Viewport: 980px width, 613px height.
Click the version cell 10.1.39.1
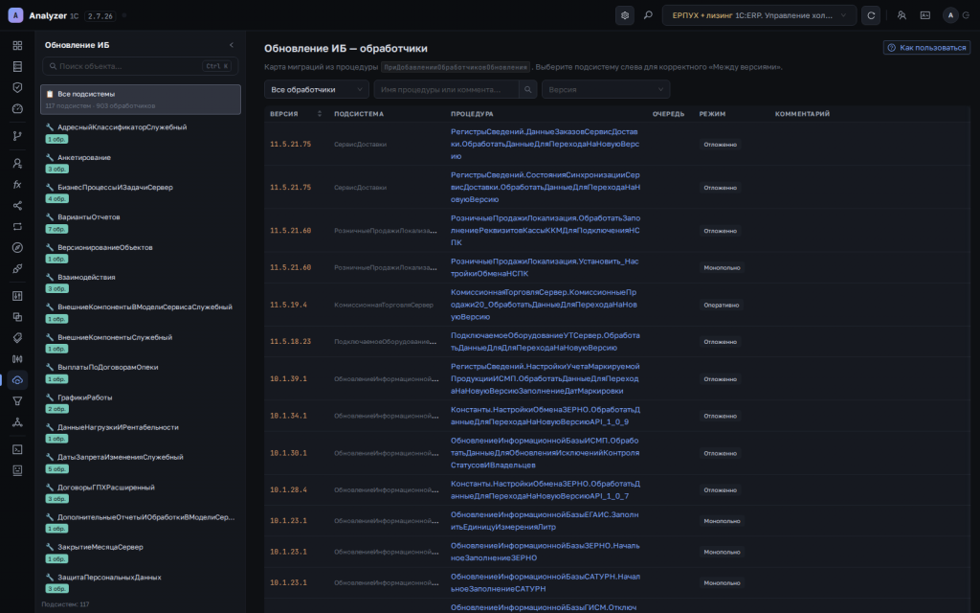[x=288, y=378]
